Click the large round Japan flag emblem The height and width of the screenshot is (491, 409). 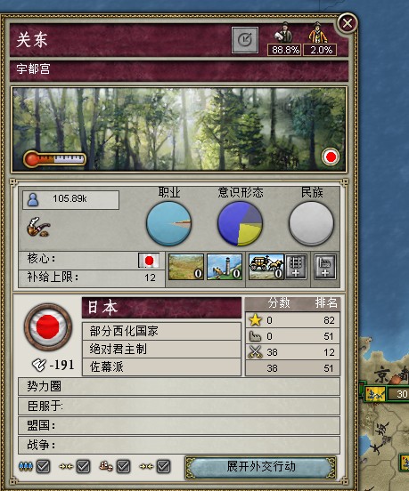pos(48,327)
